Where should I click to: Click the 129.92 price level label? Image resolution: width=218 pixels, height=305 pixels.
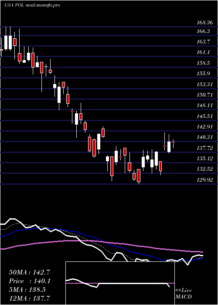(205, 180)
